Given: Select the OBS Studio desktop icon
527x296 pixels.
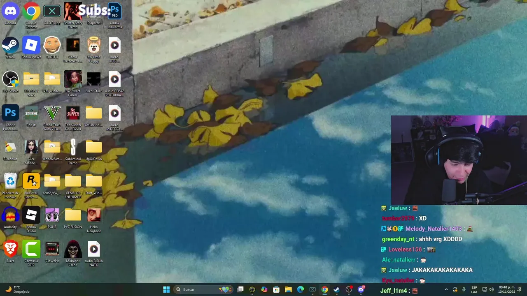Looking at the screenshot, I should 10,82.
